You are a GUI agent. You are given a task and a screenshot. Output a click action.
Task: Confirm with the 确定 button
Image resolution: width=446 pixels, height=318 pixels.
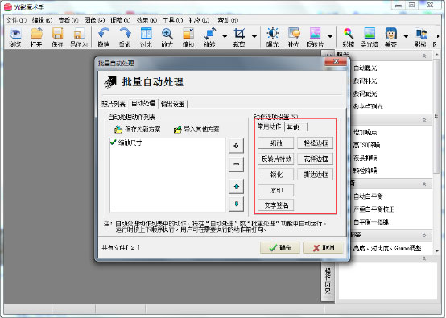pyautogui.click(x=280, y=248)
